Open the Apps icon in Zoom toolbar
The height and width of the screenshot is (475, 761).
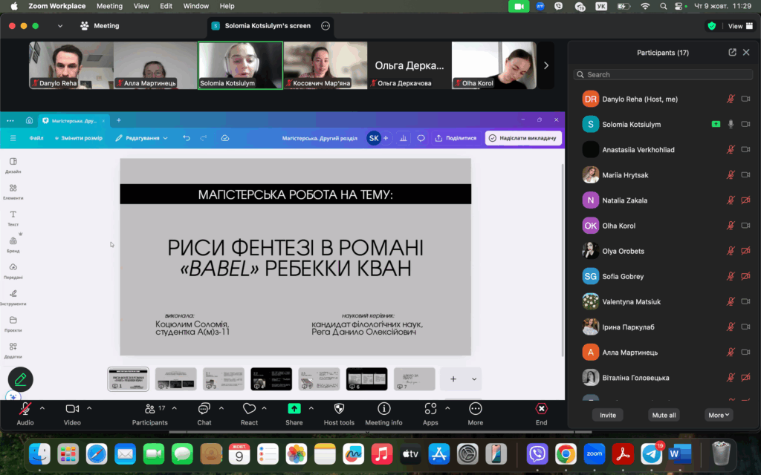tap(430, 409)
